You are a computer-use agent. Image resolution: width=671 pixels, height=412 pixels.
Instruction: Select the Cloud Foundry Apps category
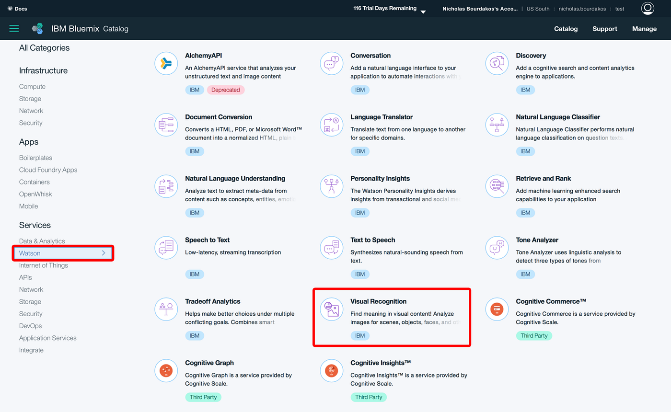point(48,170)
